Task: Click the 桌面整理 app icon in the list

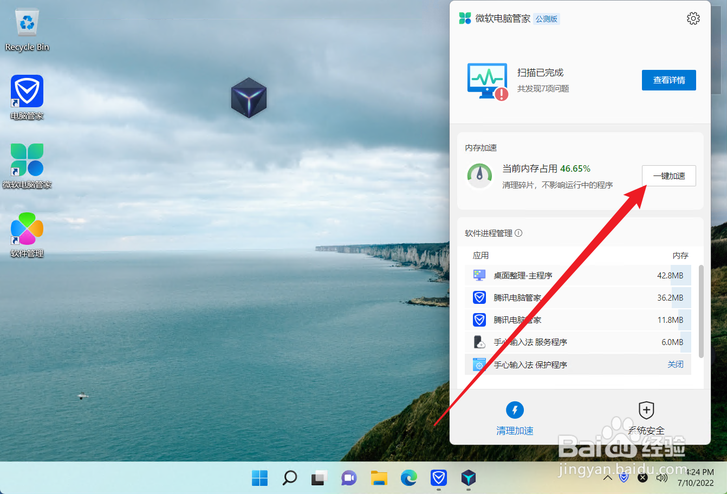Action: (x=479, y=275)
